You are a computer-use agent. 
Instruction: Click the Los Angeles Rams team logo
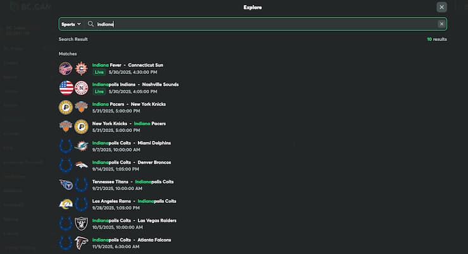point(66,204)
